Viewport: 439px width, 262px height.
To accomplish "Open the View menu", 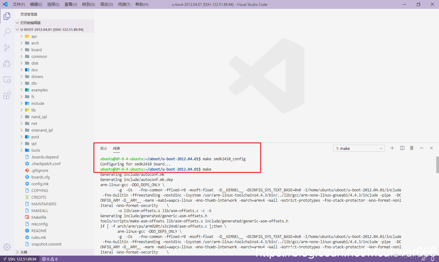I will pos(71,4).
